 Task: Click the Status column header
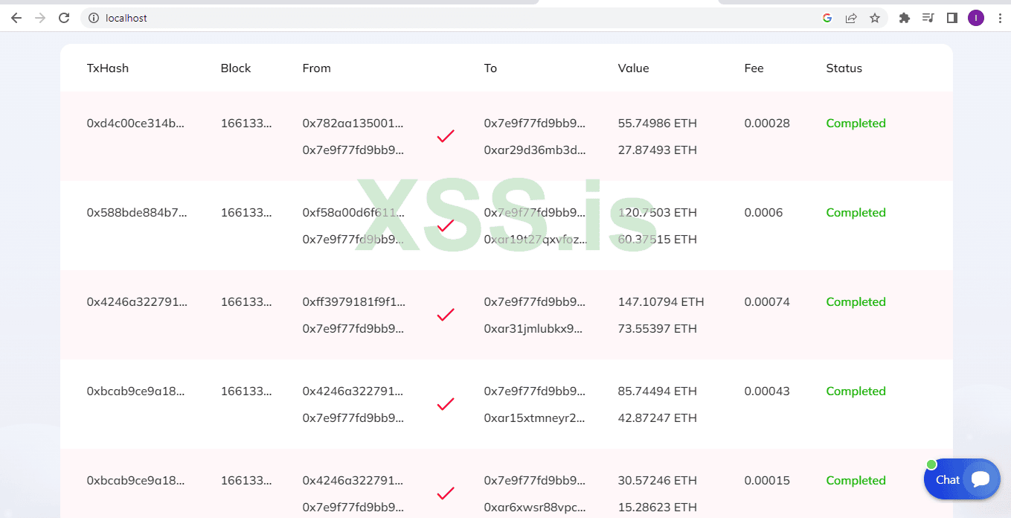pyautogui.click(x=844, y=68)
